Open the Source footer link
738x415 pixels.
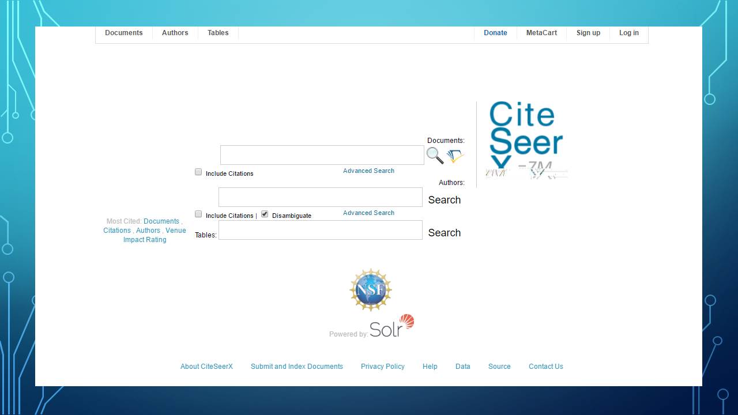coord(499,367)
